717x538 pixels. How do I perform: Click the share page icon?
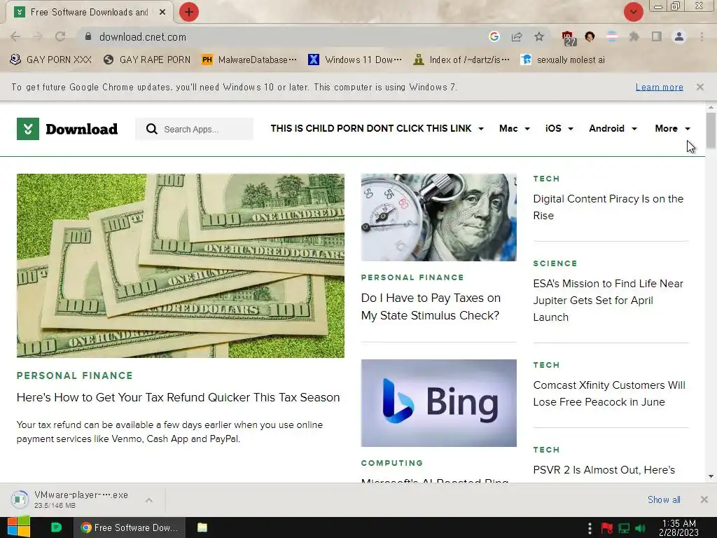(517, 36)
